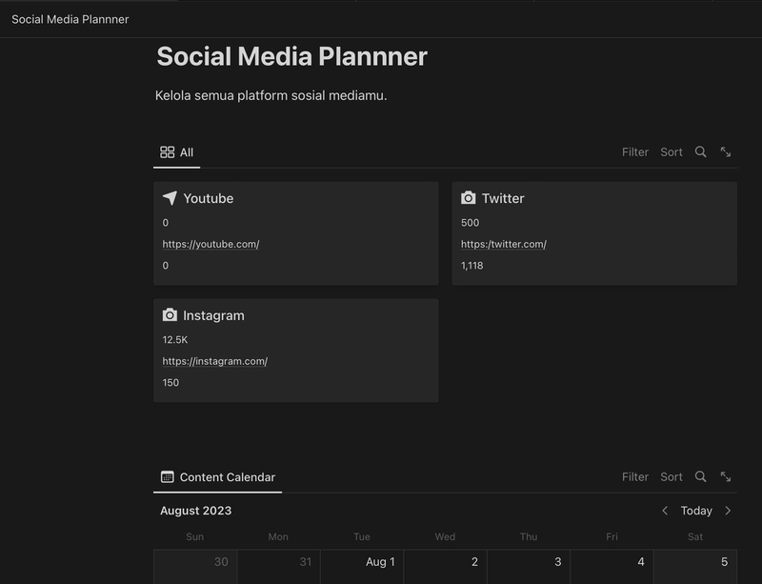Open the https://twitter.com/ link

click(x=504, y=244)
